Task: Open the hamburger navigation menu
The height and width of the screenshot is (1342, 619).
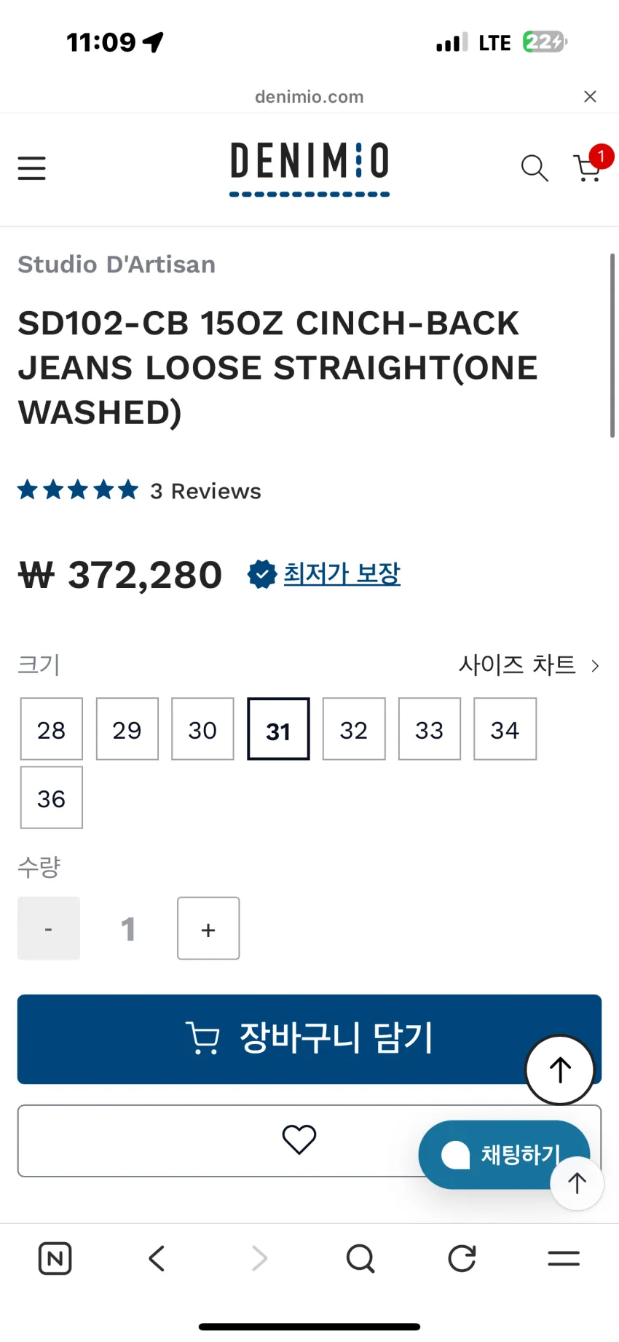Action: click(x=32, y=168)
